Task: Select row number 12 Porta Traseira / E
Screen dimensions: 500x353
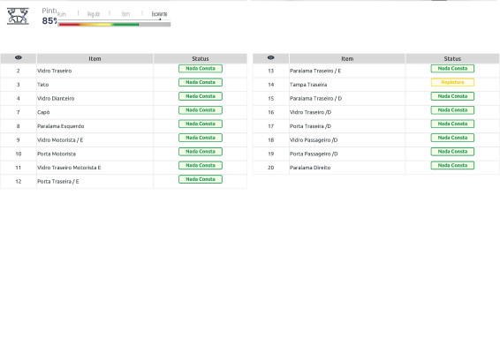Action: tap(124, 181)
